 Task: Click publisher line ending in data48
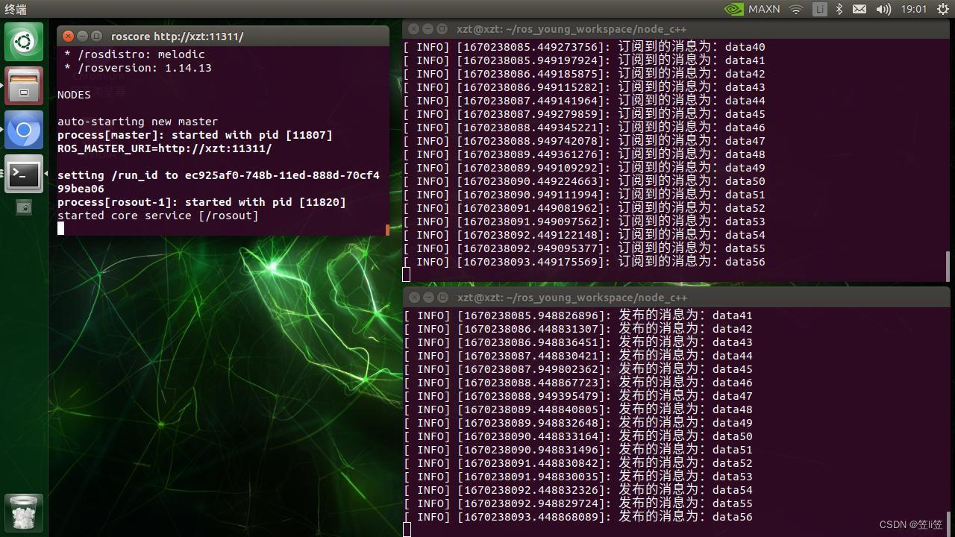(x=577, y=409)
